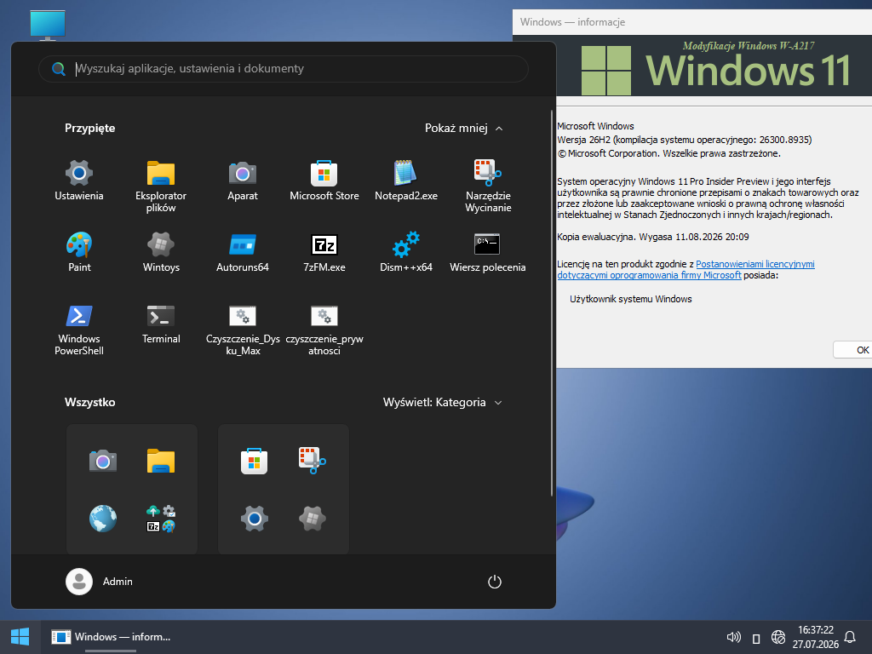Open Ustawienia from pinned apps
This screenshot has width=872, height=654.
click(x=79, y=181)
